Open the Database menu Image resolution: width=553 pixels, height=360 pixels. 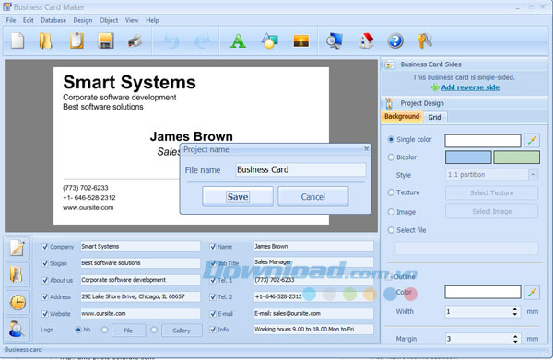[53, 20]
